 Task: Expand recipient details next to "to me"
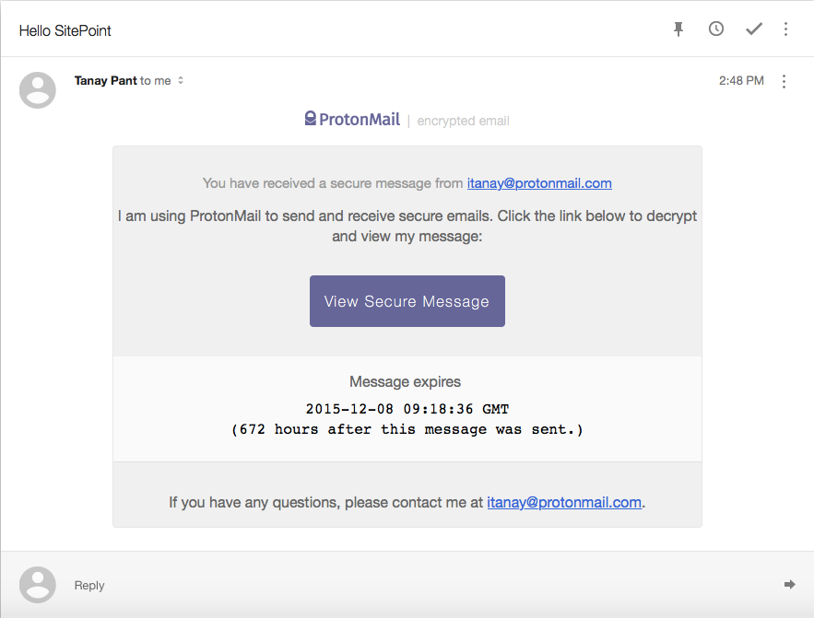[181, 81]
